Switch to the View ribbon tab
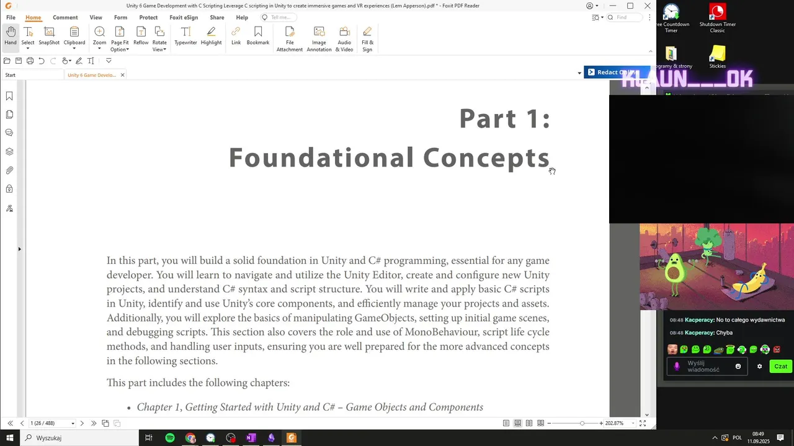 pos(96,17)
